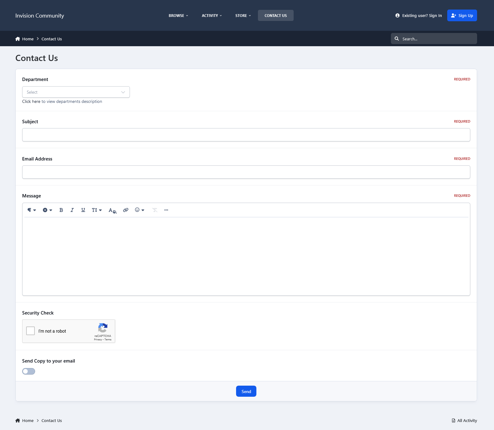Click the Sign Up button
The height and width of the screenshot is (430, 494).
coord(462,16)
